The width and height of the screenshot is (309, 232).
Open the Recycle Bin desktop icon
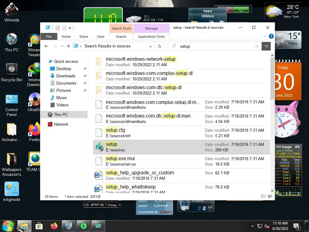[12, 72]
